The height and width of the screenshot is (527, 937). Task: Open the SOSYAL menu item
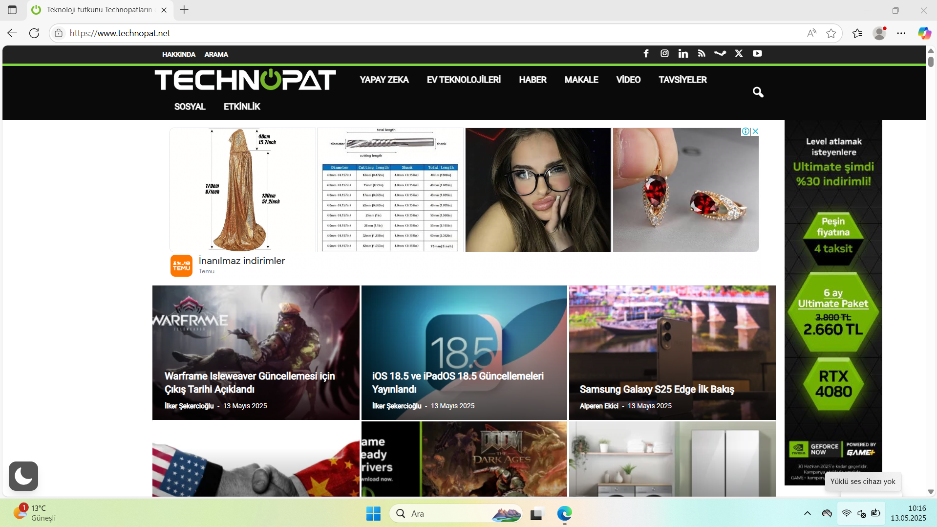point(190,107)
